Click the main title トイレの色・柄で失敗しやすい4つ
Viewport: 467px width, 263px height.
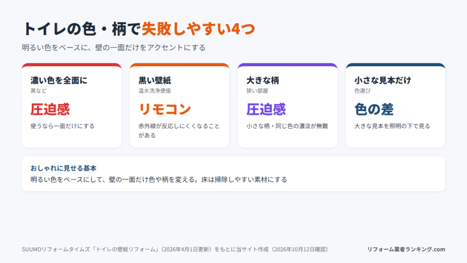point(139,29)
